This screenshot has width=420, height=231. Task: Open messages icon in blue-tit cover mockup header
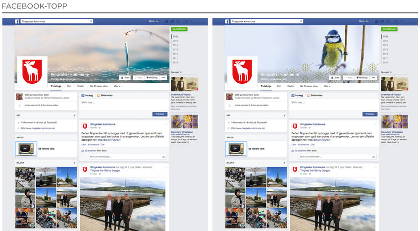[382, 21]
